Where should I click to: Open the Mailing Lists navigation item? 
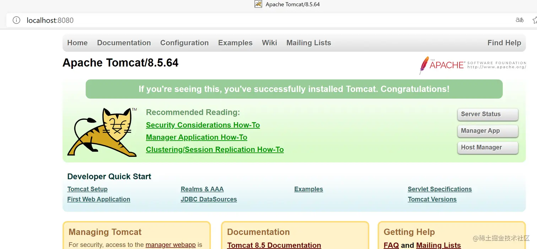click(x=309, y=43)
